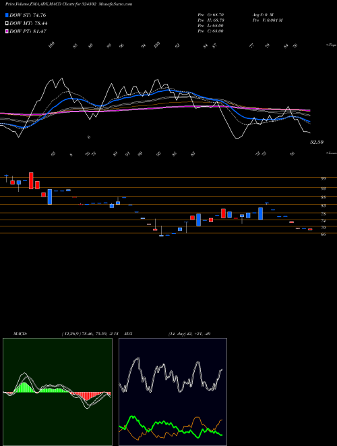Image resolution: width=337 pixels, height=446 pixels.
Task: Click the MACD values (12,26,9) 73.46 text
Action: pyautogui.click(x=90, y=334)
